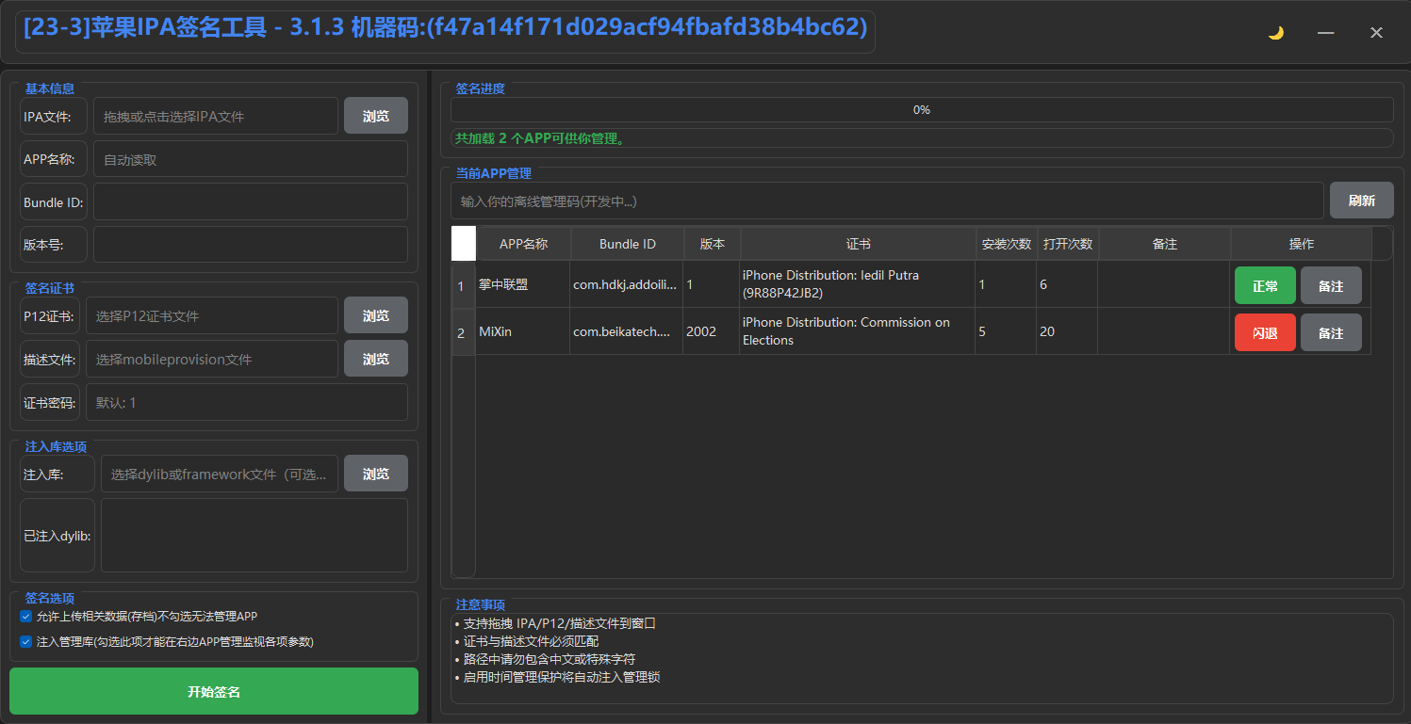Click the Bundle ID input field
The image size is (1411, 724).
pos(250,201)
